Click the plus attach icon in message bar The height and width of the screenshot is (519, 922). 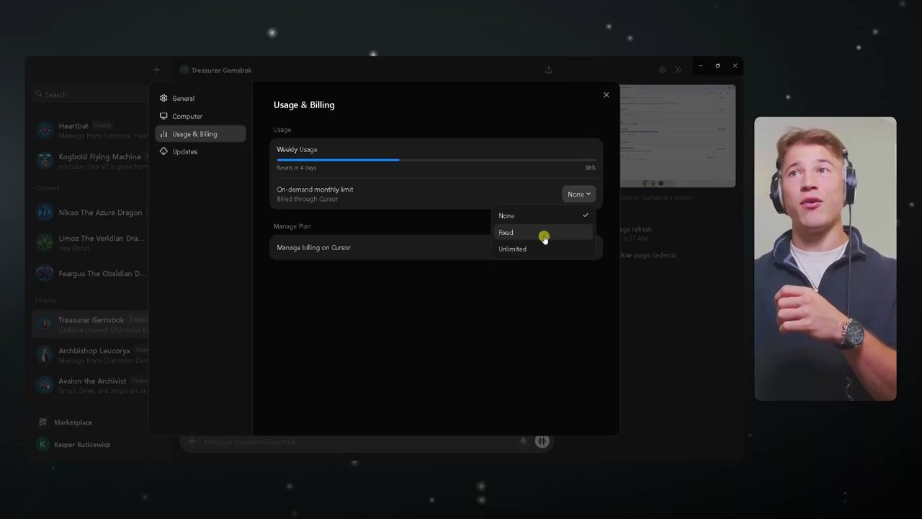click(192, 442)
